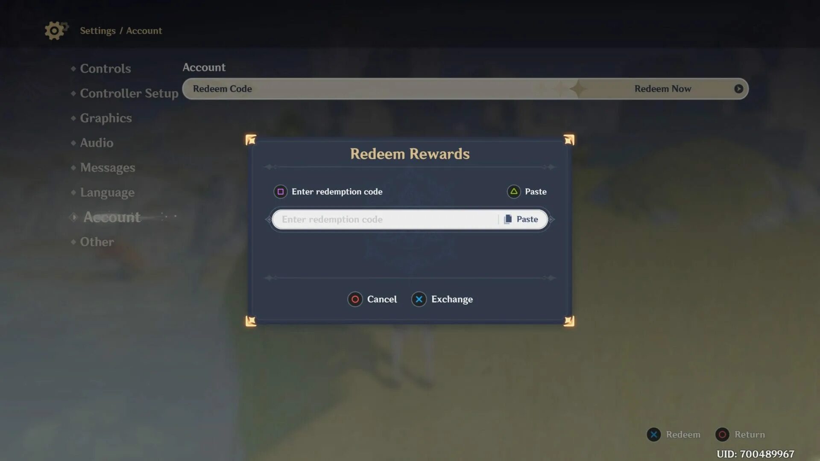820x461 pixels.
Task: Open the Controls settings category
Action: tap(105, 69)
